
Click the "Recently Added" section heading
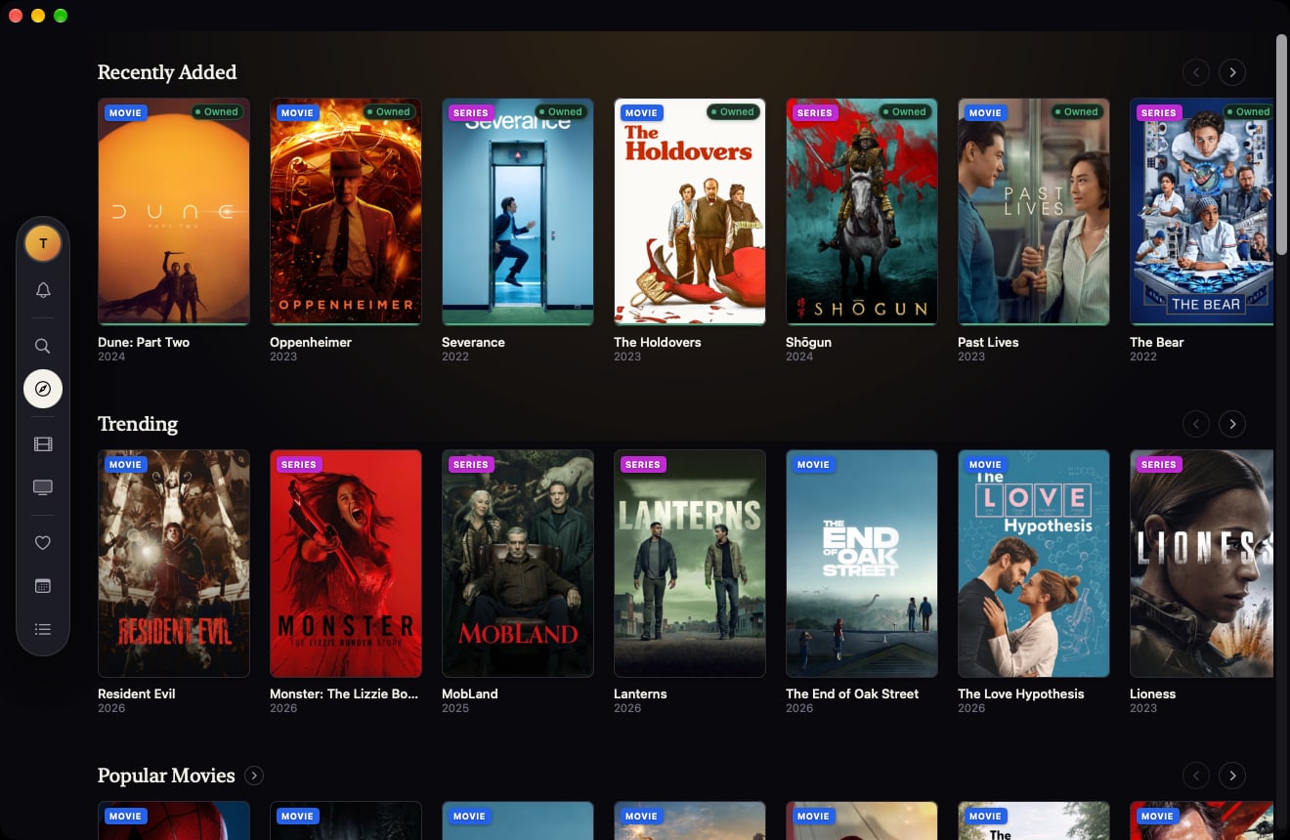click(167, 72)
